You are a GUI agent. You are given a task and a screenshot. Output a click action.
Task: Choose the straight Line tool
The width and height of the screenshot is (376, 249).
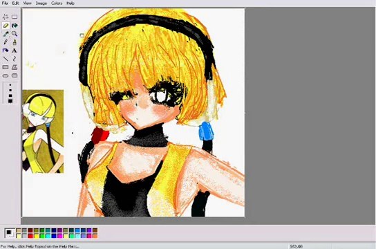(6, 59)
